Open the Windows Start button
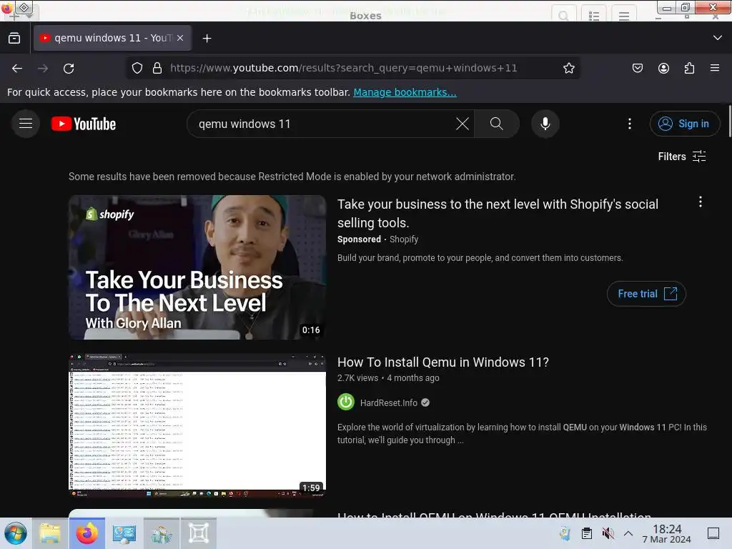Viewport: 732px width, 549px height. [x=16, y=533]
